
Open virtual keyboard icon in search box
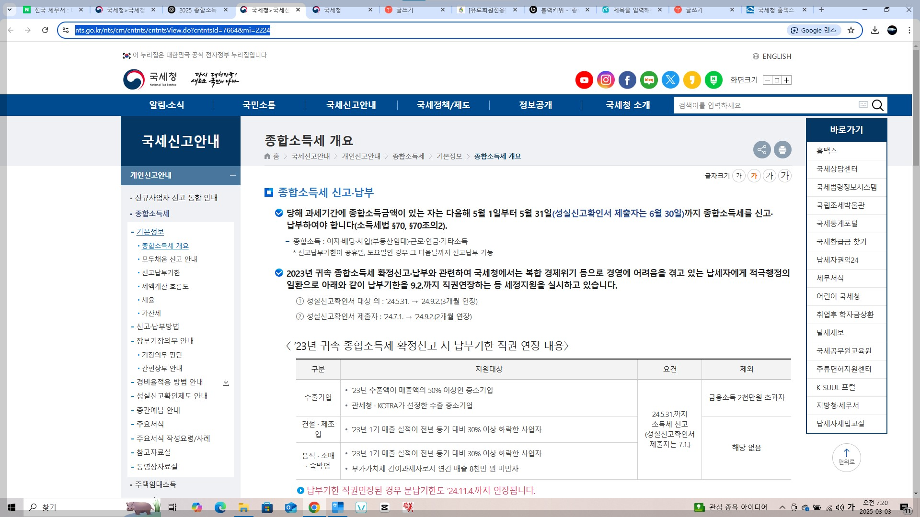click(863, 104)
